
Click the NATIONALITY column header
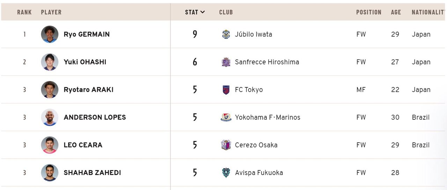coord(428,12)
